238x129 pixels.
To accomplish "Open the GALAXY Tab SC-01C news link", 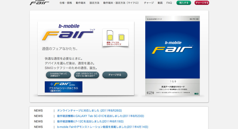I will pos(100,116).
